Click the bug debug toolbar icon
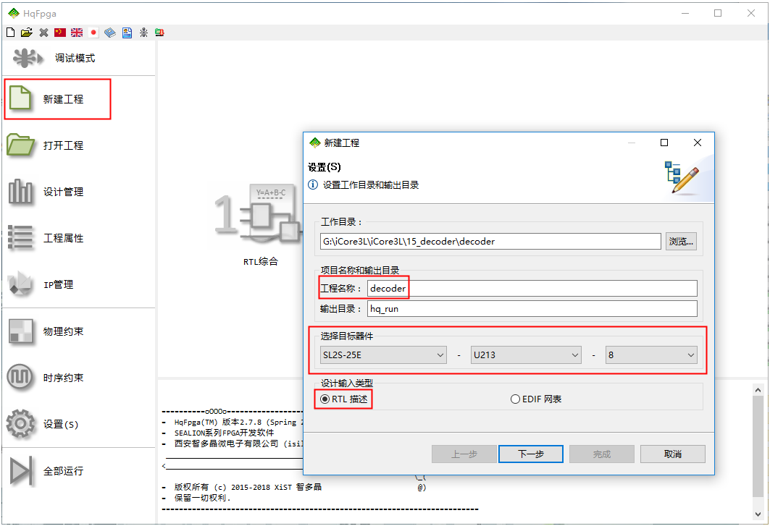The image size is (770, 526). 143,33
